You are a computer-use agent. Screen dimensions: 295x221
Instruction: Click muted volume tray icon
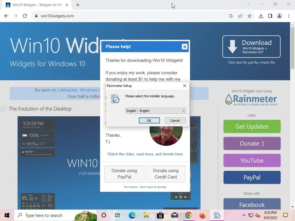(258, 215)
